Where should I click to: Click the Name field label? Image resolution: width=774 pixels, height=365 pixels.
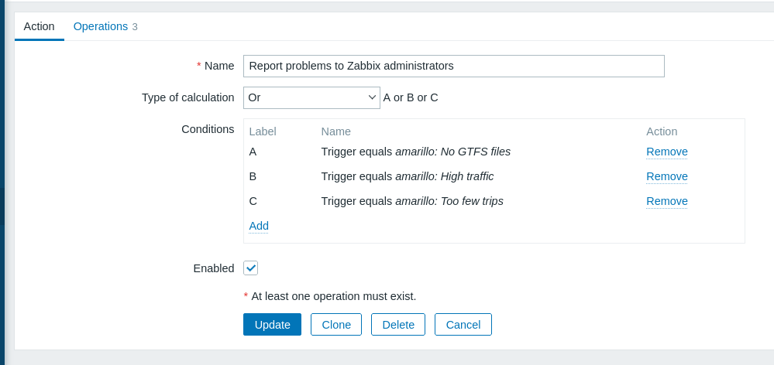[218, 67]
